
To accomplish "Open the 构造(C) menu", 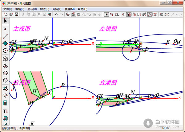I will point(44,9).
